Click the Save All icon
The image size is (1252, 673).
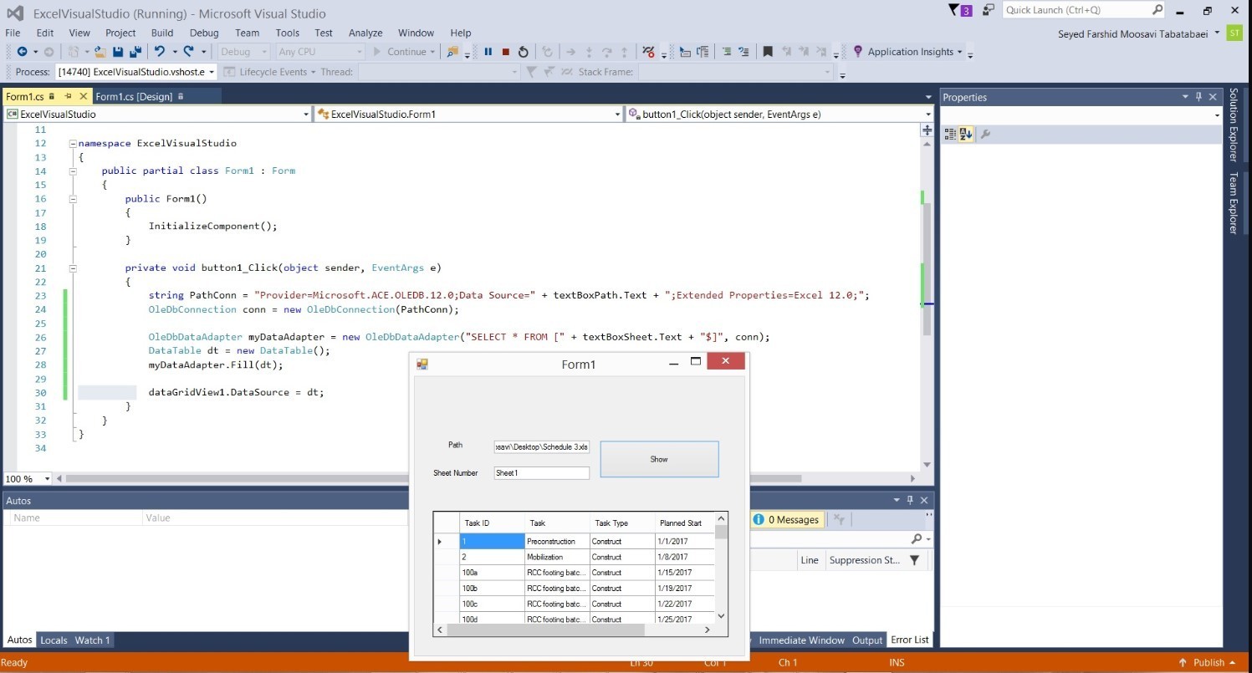pyautogui.click(x=135, y=52)
